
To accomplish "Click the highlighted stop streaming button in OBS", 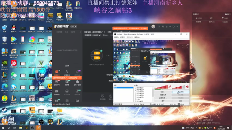I will [x=181, y=92].
